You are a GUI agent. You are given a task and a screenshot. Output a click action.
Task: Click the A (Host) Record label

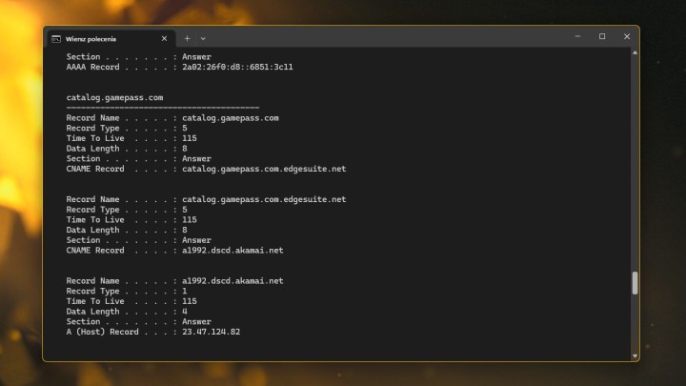point(102,332)
